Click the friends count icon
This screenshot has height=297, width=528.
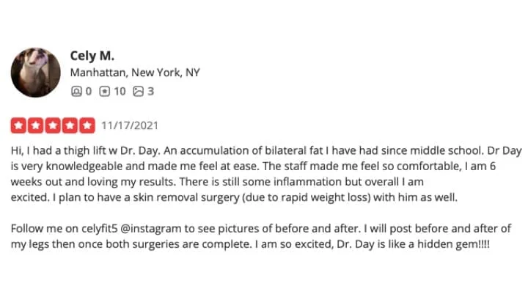point(76,92)
